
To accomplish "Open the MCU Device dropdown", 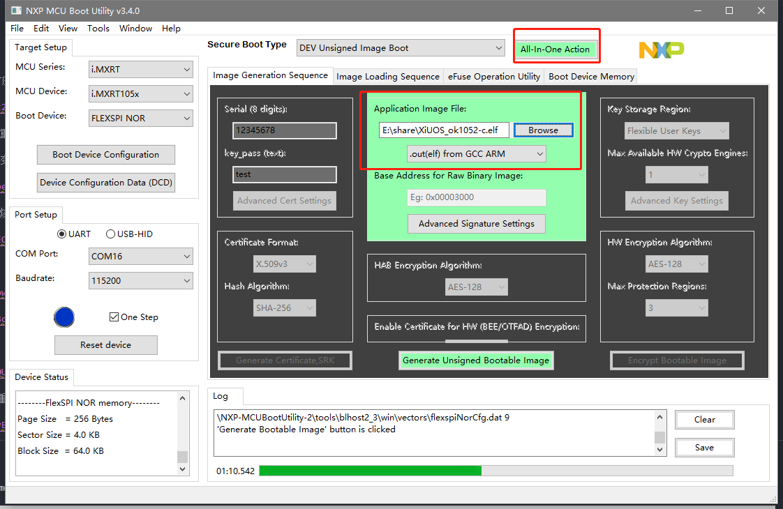I will [x=141, y=94].
